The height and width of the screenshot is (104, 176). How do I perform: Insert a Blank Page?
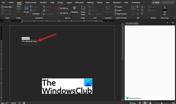click(7, 11)
